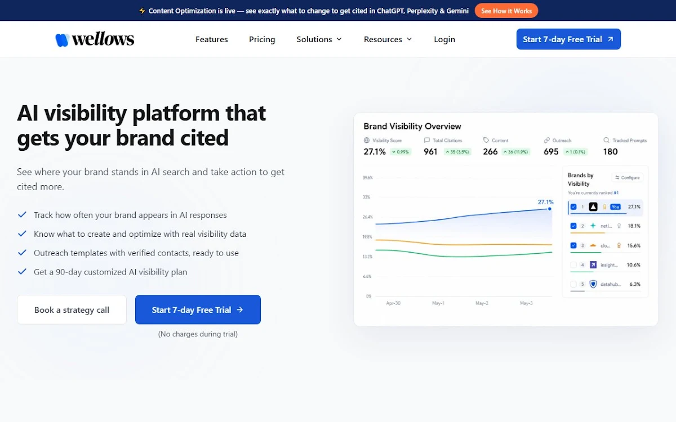Click the May-1 axis label
This screenshot has height=422, width=676.
[x=438, y=303]
